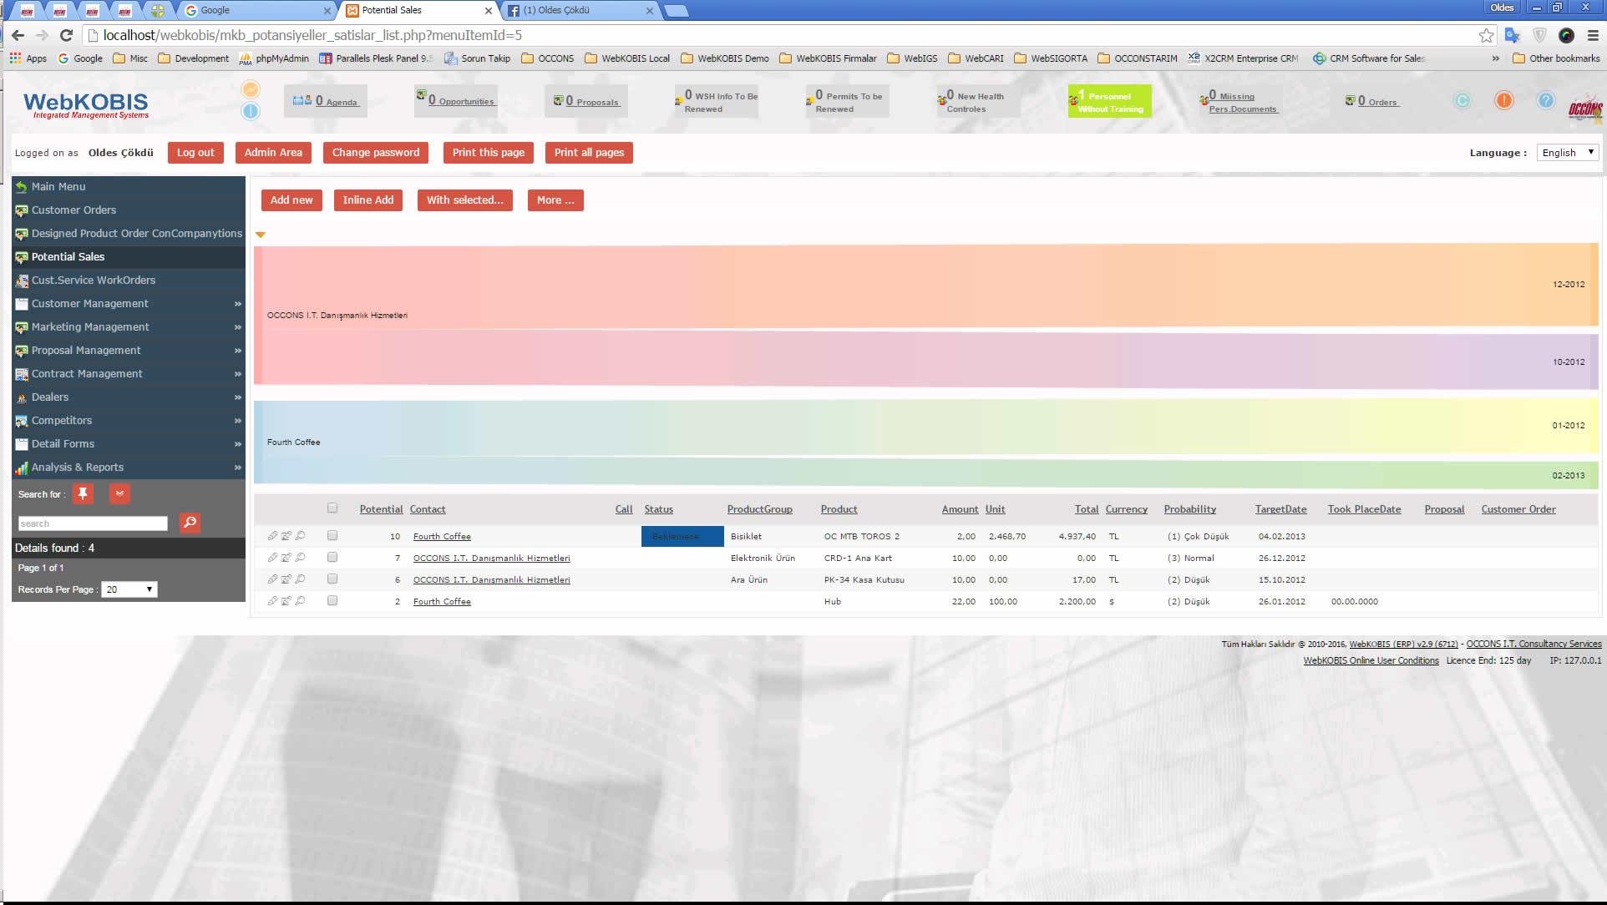Expand advanced search with the double-chevron button
The height and width of the screenshot is (905, 1607).
[x=119, y=494]
